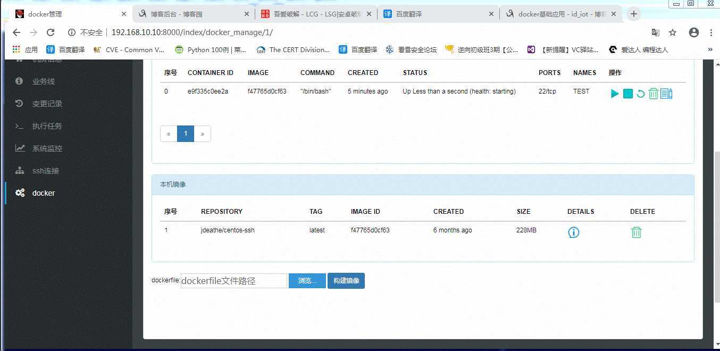Click the address bar URL 192.168.10.10:8000
The width and height of the screenshot is (720, 351).
click(192, 32)
